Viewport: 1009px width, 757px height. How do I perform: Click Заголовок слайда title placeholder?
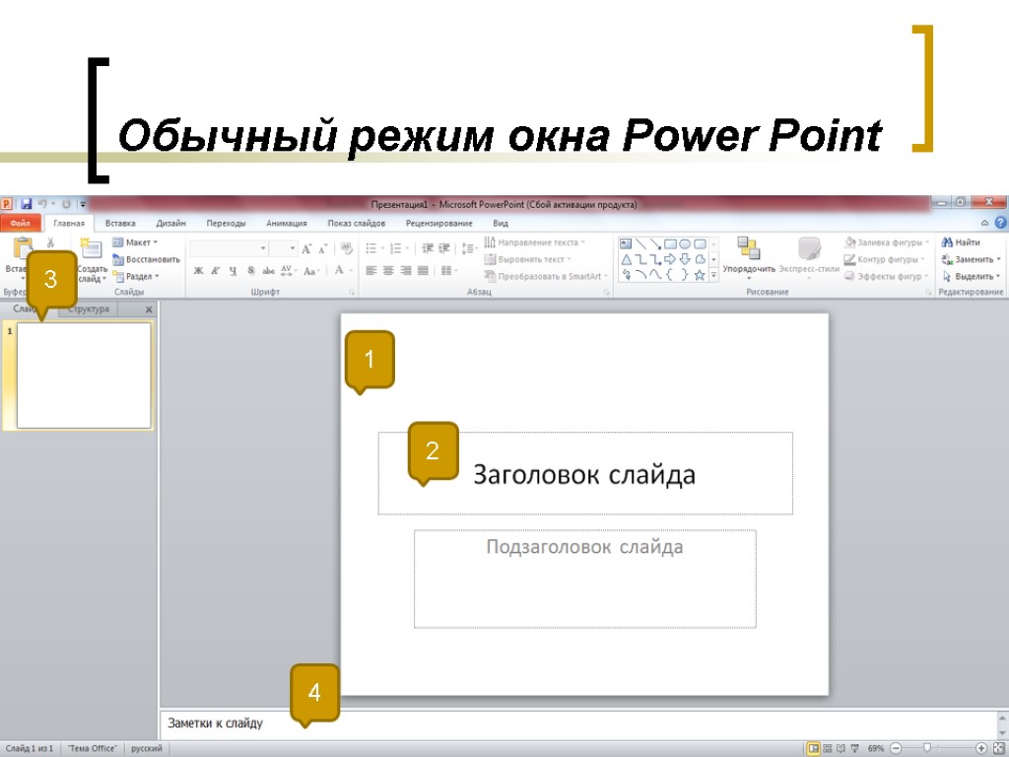tap(585, 474)
